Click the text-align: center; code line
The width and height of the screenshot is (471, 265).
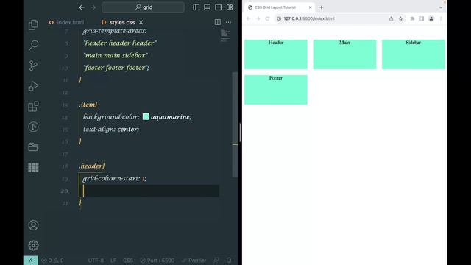pos(111,130)
